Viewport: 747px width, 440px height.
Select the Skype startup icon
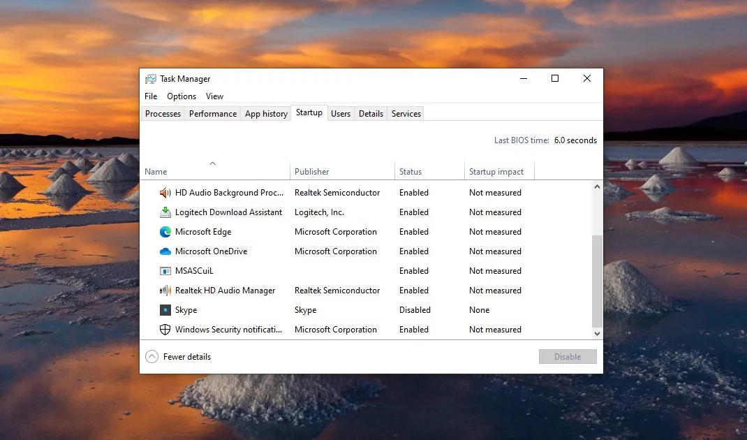[165, 310]
